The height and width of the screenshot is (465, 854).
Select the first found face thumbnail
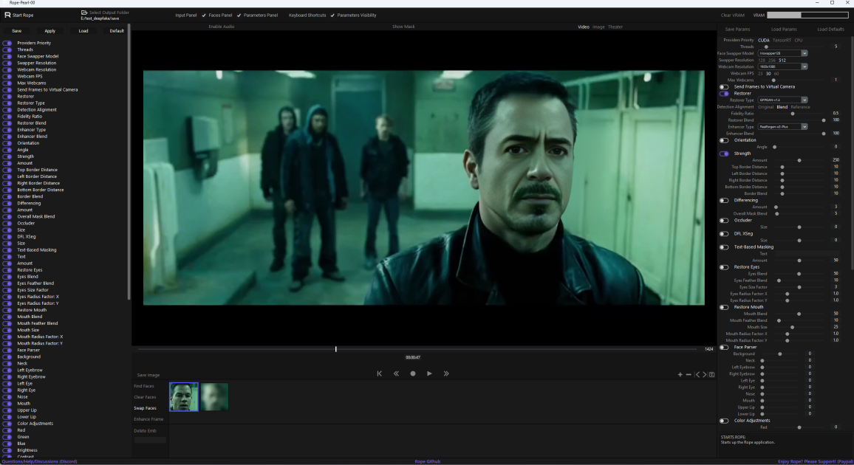183,396
